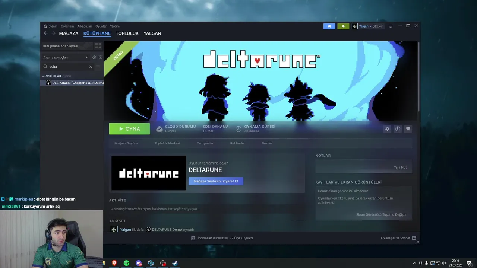Open DELTARUNE manage settings gear
The height and width of the screenshot is (268, 477).
(387, 129)
